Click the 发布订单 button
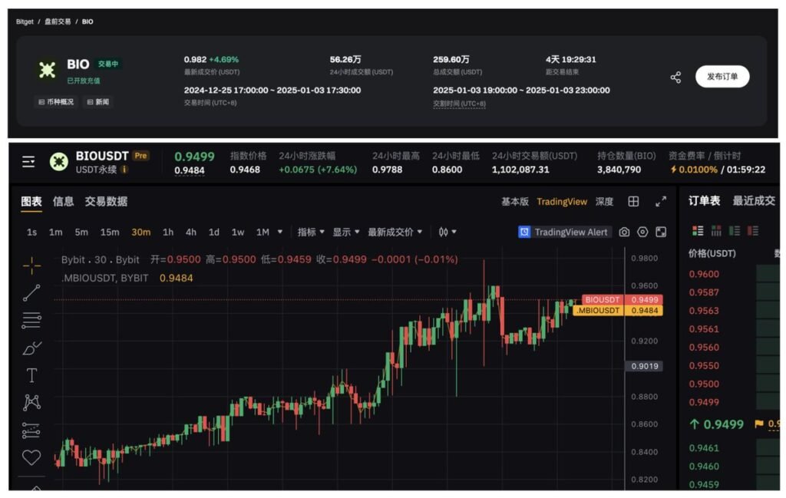 tap(722, 77)
